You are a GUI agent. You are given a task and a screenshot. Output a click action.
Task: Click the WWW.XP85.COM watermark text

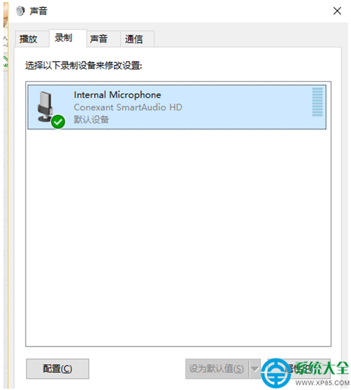pyautogui.click(x=322, y=383)
